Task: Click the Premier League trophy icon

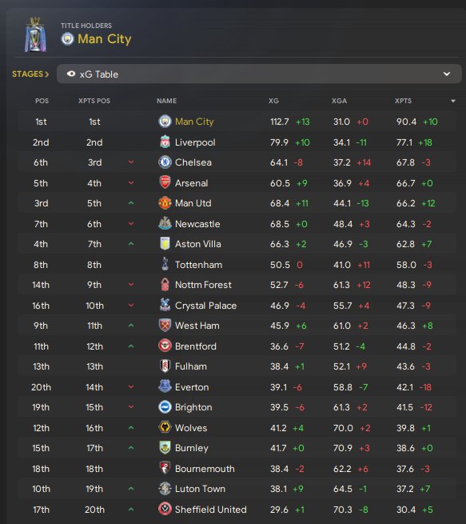Action: coord(35,34)
